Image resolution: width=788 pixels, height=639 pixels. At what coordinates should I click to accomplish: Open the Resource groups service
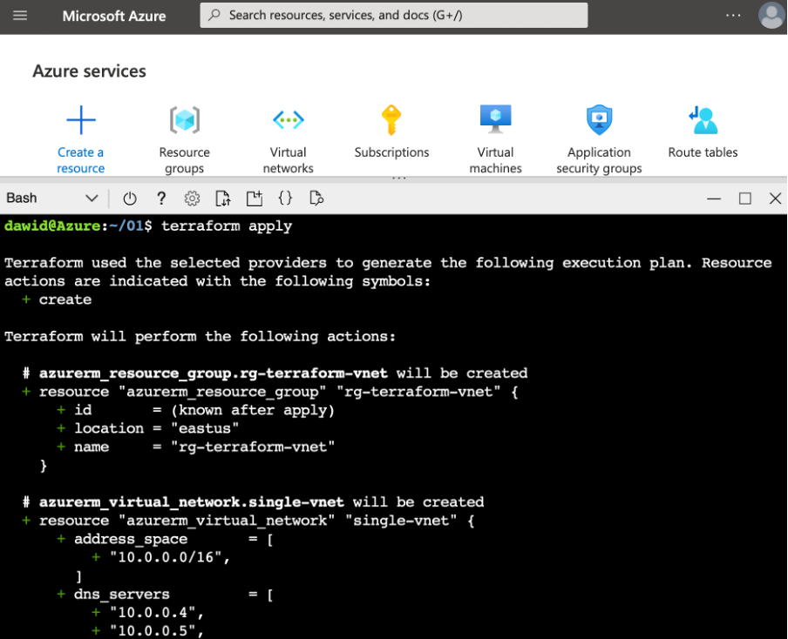[185, 160]
